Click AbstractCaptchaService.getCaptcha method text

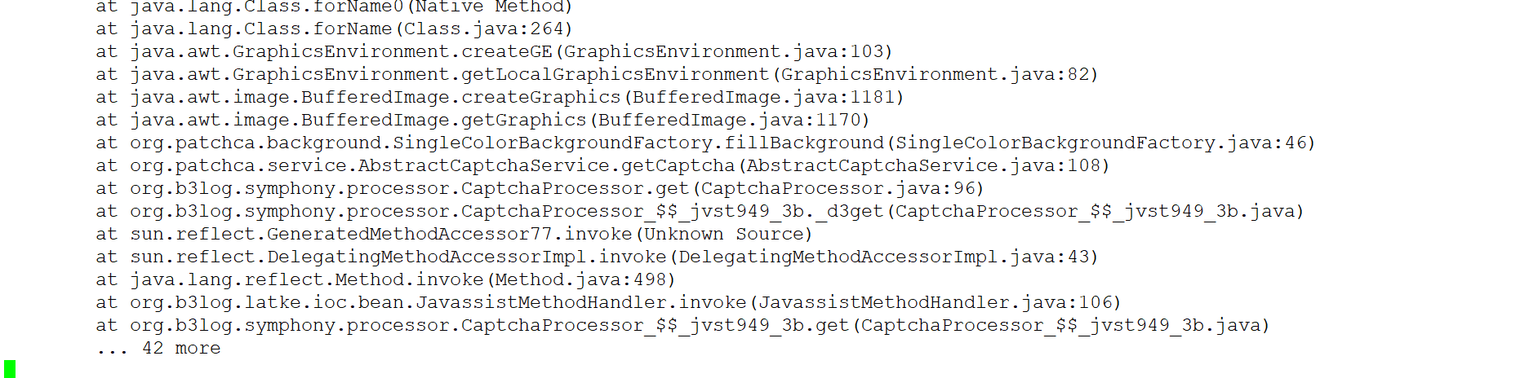546,165
